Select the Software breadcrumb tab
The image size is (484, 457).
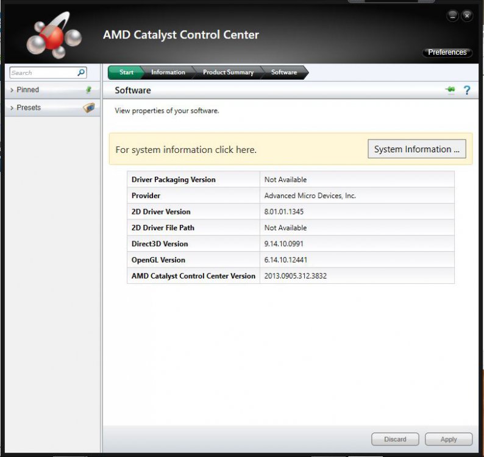[284, 73]
